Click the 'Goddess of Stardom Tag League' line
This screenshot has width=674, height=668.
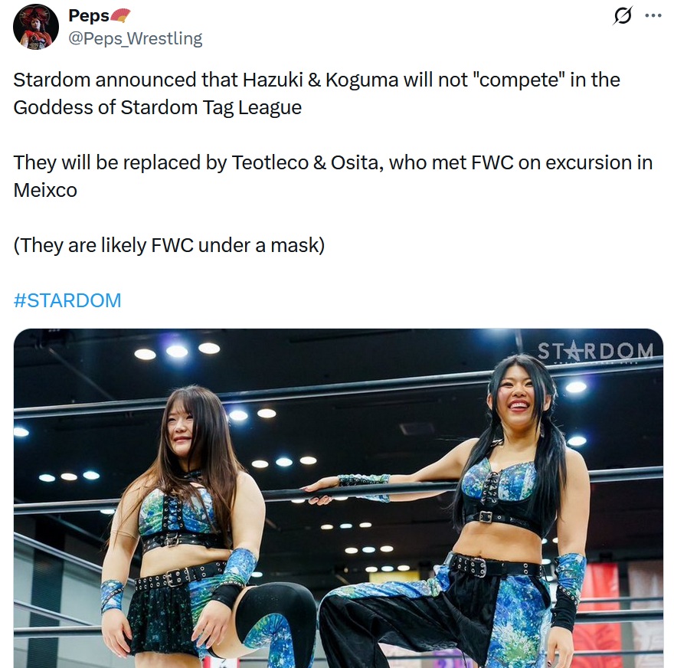point(157,107)
